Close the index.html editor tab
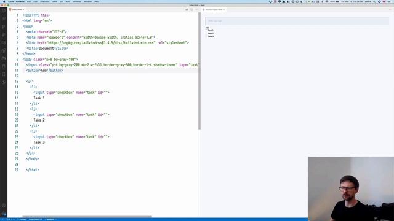The image size is (394, 221). coord(23,10)
